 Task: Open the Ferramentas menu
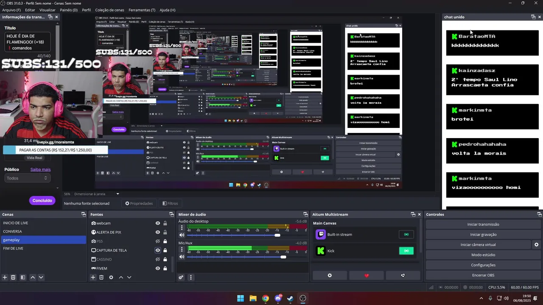[142, 10]
